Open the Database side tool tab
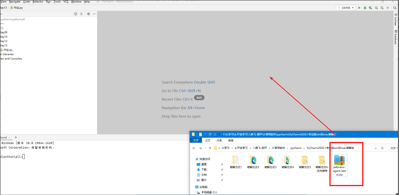 click(x=395, y=37)
